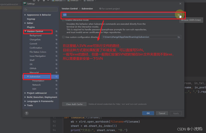Click project-level icon next to File Status Colors

coord(57,52)
